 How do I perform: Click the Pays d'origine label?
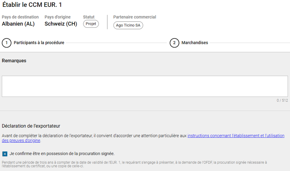point(57,17)
